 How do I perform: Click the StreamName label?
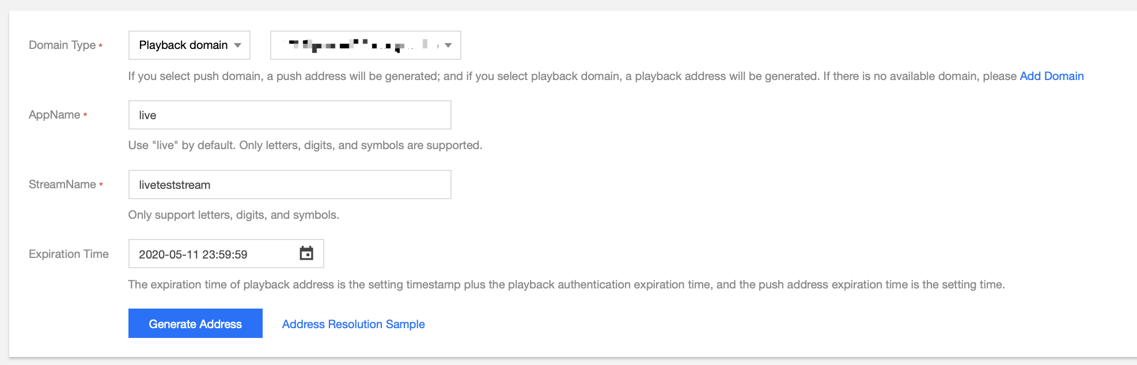click(62, 184)
